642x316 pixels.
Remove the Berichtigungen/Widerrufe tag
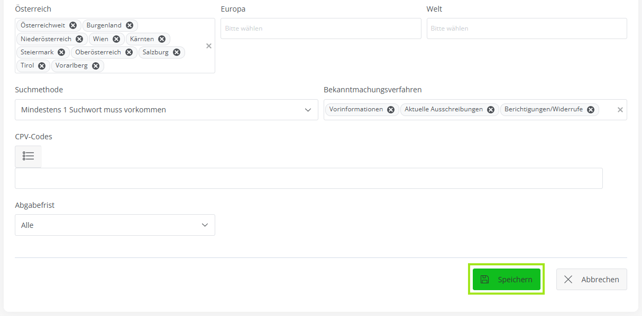[591, 110]
